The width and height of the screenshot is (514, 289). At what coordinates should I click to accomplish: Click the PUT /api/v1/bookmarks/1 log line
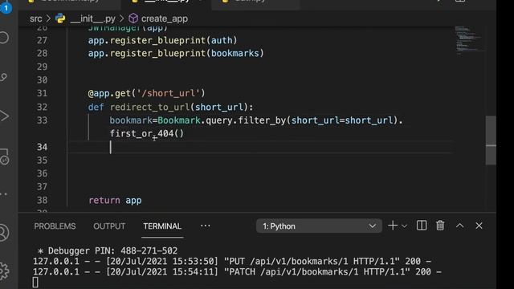click(232, 261)
